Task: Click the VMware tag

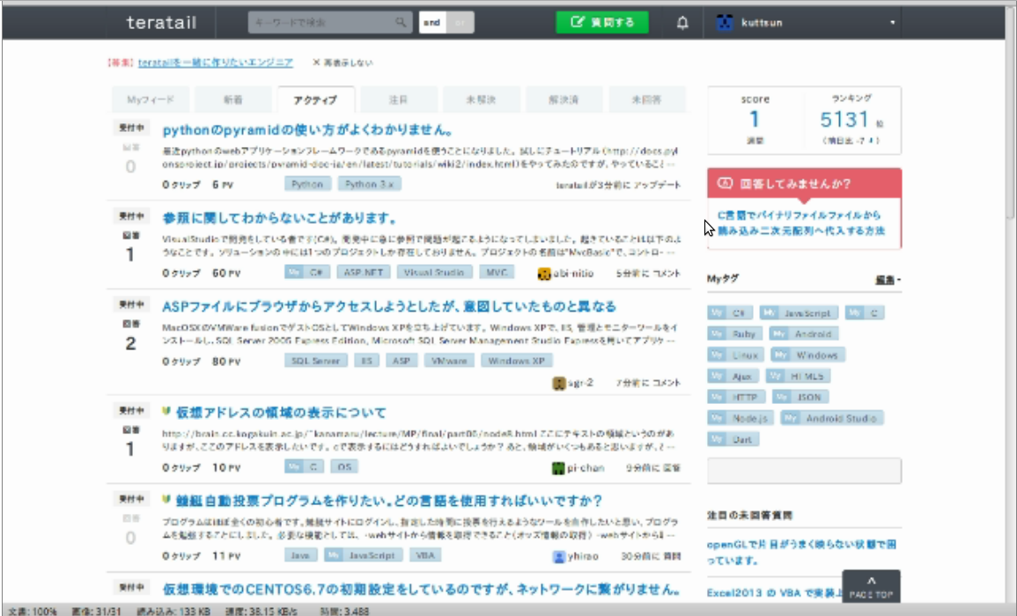Action: coord(449,361)
